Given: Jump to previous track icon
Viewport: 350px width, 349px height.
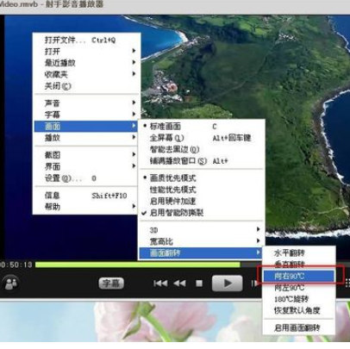Looking at the screenshot, I should pos(160,284).
